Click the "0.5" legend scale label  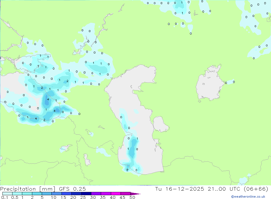click(15, 197)
